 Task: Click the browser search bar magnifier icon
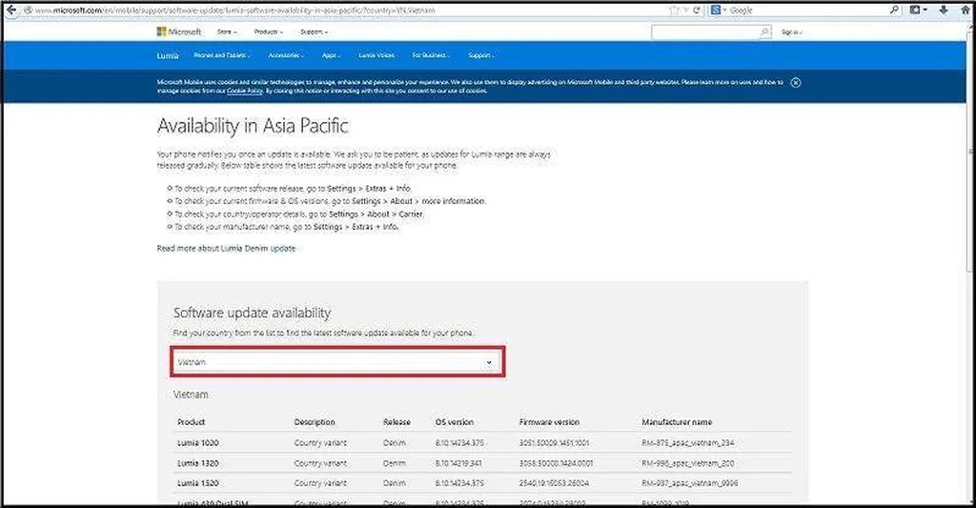[x=894, y=10]
